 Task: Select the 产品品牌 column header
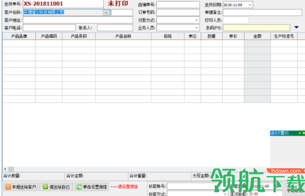pos(19,36)
